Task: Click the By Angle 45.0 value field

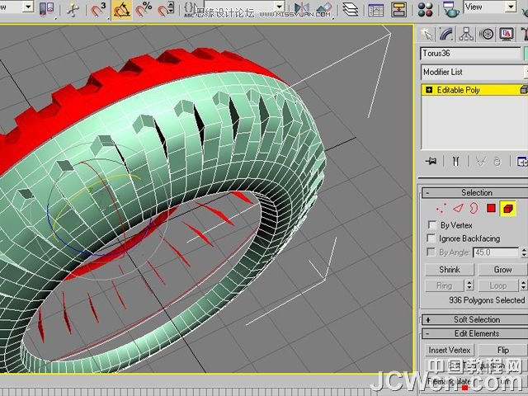Action: [x=496, y=252]
